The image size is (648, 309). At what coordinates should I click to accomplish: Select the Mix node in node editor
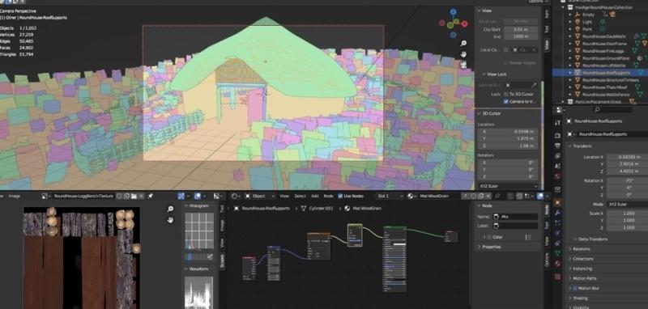(x=355, y=235)
